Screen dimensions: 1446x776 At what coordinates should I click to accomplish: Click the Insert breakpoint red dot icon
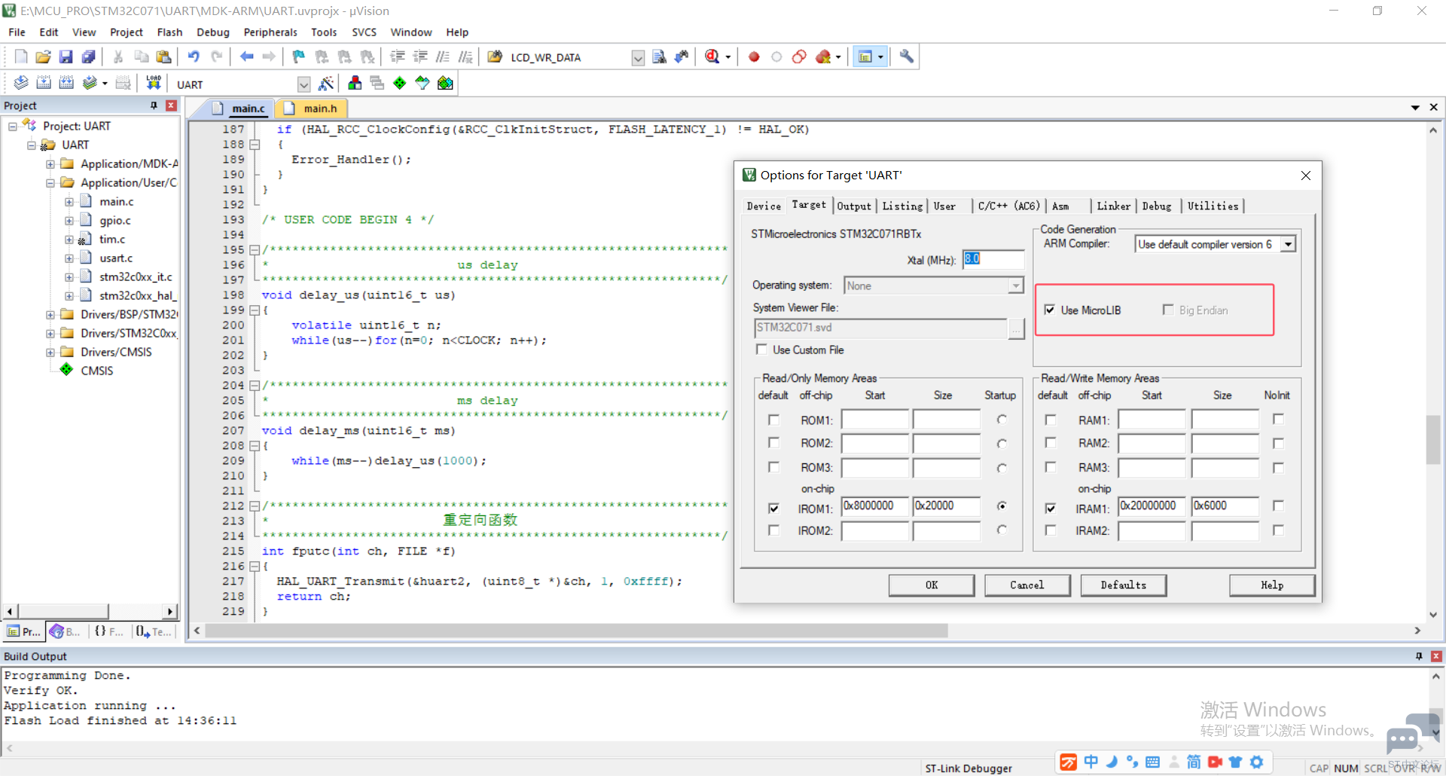(x=754, y=57)
